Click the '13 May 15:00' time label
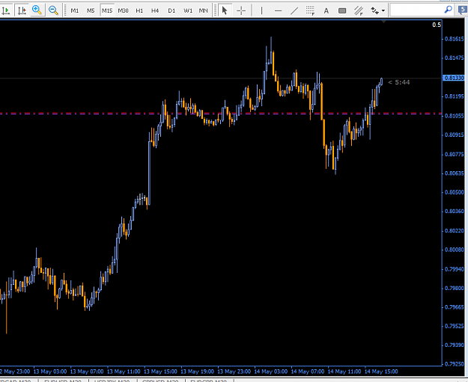The height and width of the screenshot is (382, 468). [160, 372]
